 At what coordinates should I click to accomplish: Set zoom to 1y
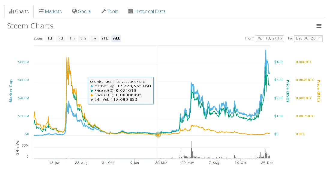pyautogui.click(x=94, y=38)
